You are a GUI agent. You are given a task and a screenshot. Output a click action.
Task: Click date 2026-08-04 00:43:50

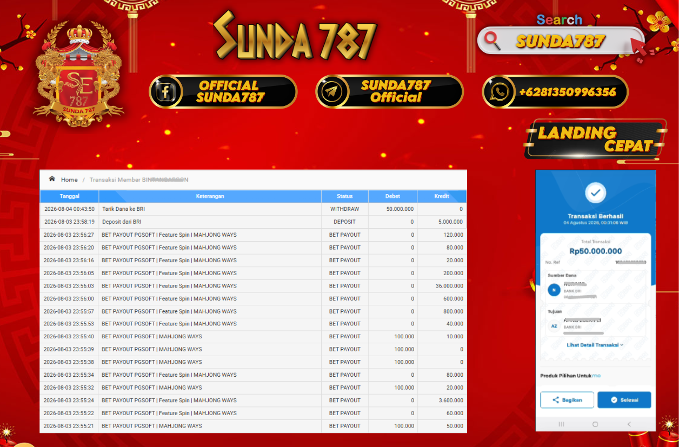click(69, 209)
